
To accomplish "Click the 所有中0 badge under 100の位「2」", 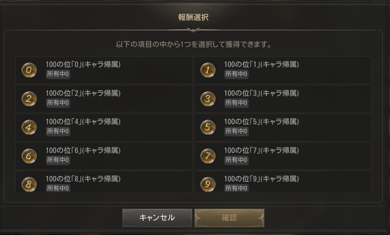I will tap(58, 103).
